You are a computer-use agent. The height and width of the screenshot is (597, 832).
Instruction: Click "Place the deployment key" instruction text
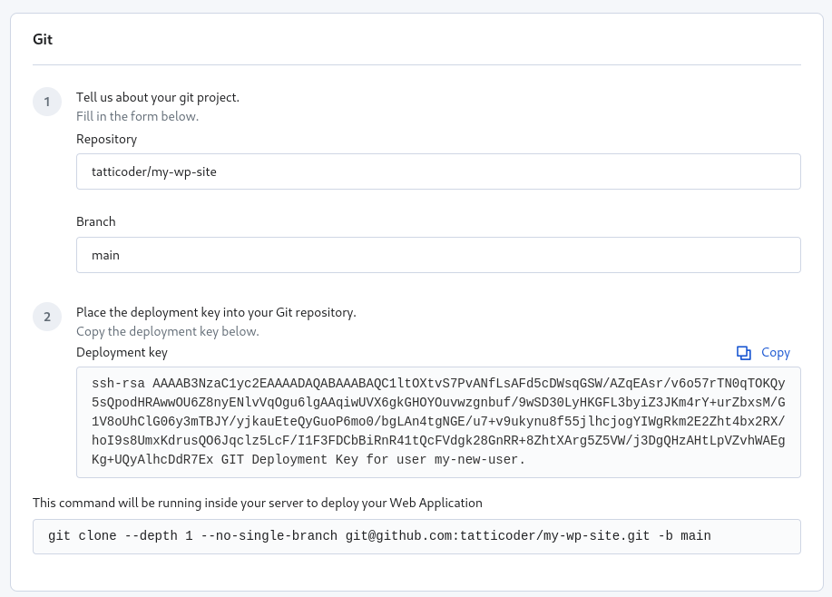(216, 313)
